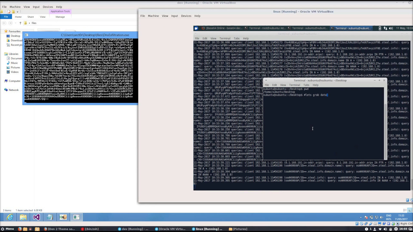Viewport: 413px width, 232px height.
Task: Open Machine menu in dev VirtualBox window
Action: (x=15, y=7)
